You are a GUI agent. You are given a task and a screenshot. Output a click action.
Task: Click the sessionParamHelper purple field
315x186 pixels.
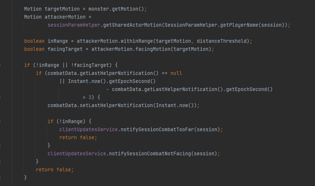74,25
